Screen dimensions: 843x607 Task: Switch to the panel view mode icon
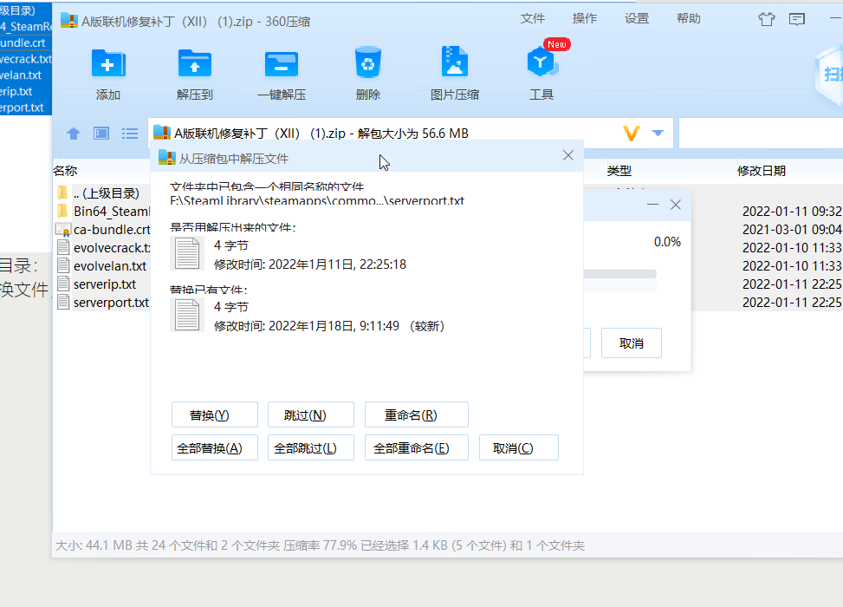coord(101,133)
